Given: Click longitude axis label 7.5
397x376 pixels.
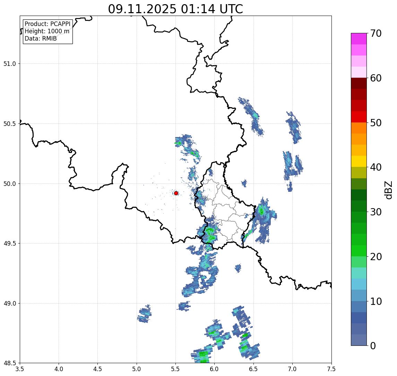Looking at the screenshot, I should [x=331, y=369].
